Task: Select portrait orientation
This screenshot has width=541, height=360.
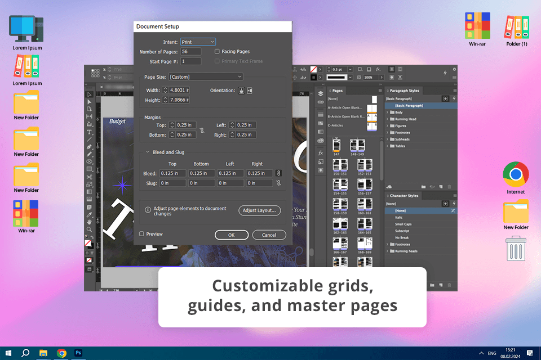Action: click(242, 91)
